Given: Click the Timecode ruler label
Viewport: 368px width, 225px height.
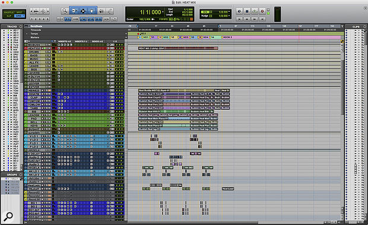Looking at the screenshot, I should pos(36,30).
